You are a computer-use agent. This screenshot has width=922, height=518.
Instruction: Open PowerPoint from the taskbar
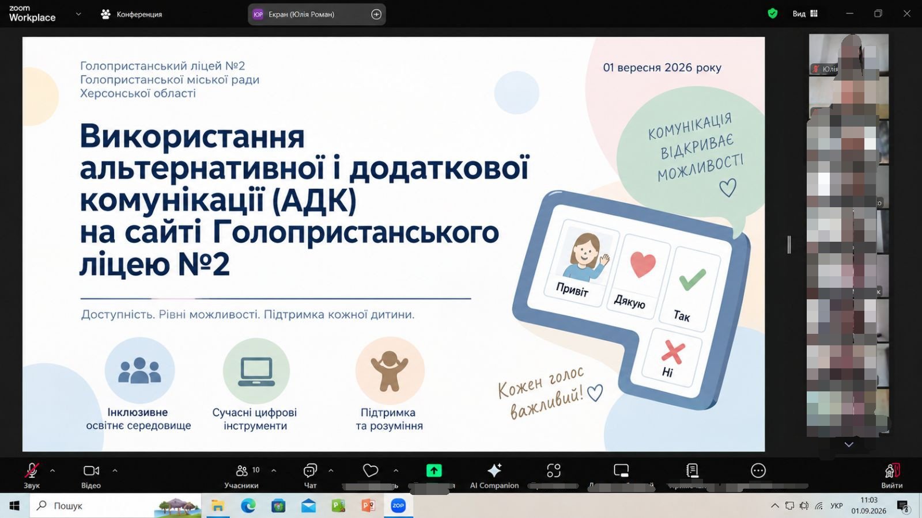click(x=368, y=505)
